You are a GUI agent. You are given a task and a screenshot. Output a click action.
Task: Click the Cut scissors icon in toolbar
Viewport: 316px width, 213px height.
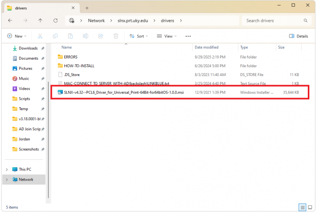(40, 36)
